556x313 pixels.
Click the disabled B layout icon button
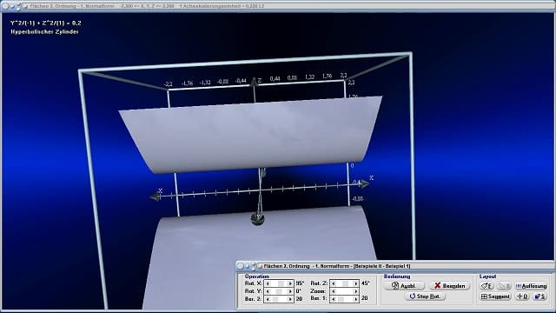504,286
